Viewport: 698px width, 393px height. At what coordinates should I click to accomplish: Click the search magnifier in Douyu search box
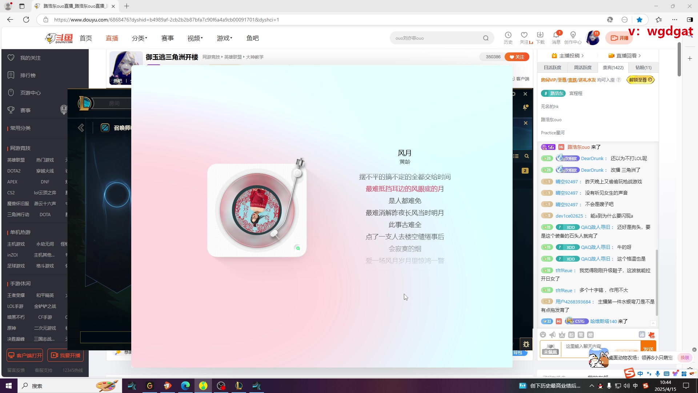pos(486,38)
